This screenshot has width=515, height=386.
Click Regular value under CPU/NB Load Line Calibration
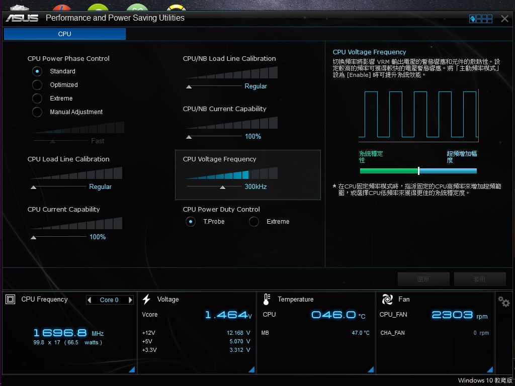[256, 86]
